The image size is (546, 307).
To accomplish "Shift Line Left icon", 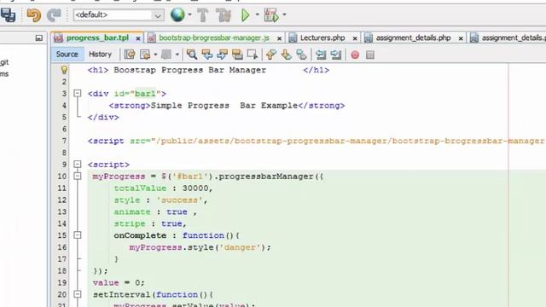I will 321,55.
